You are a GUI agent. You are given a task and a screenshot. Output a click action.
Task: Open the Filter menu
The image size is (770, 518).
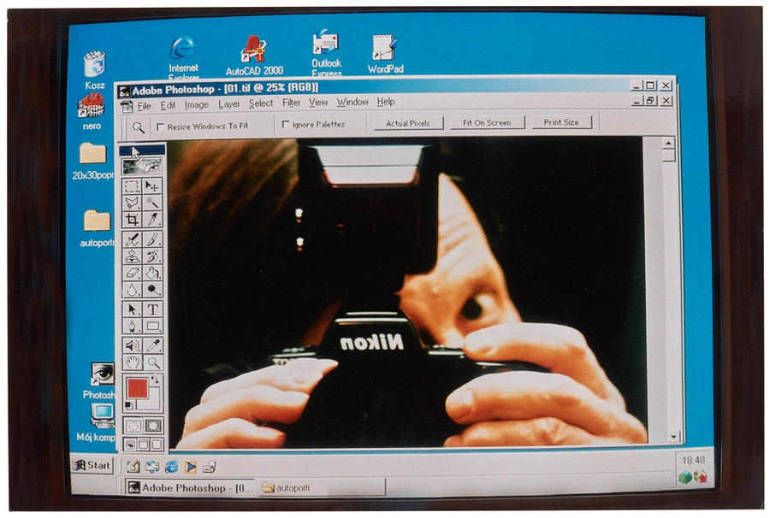click(x=291, y=103)
